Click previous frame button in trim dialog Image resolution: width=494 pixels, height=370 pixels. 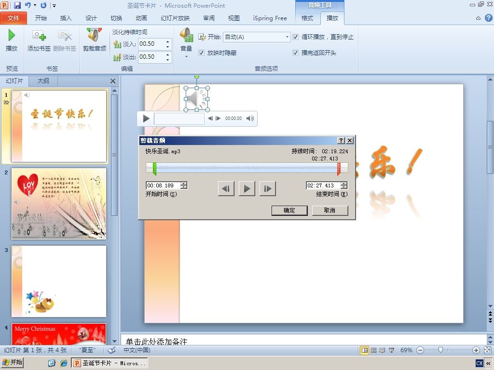pos(226,188)
